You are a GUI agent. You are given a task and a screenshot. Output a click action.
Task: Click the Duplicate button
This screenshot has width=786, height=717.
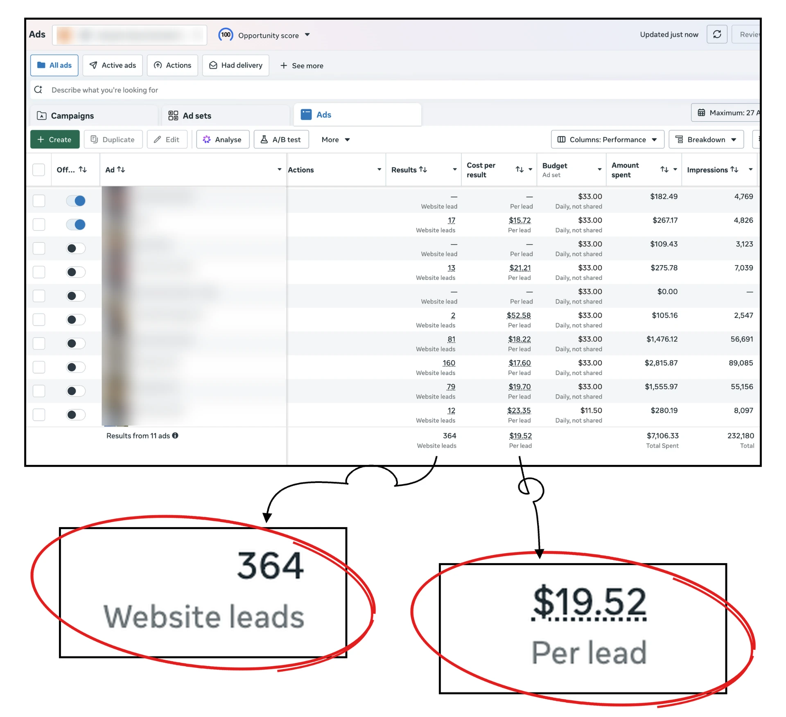coord(113,140)
